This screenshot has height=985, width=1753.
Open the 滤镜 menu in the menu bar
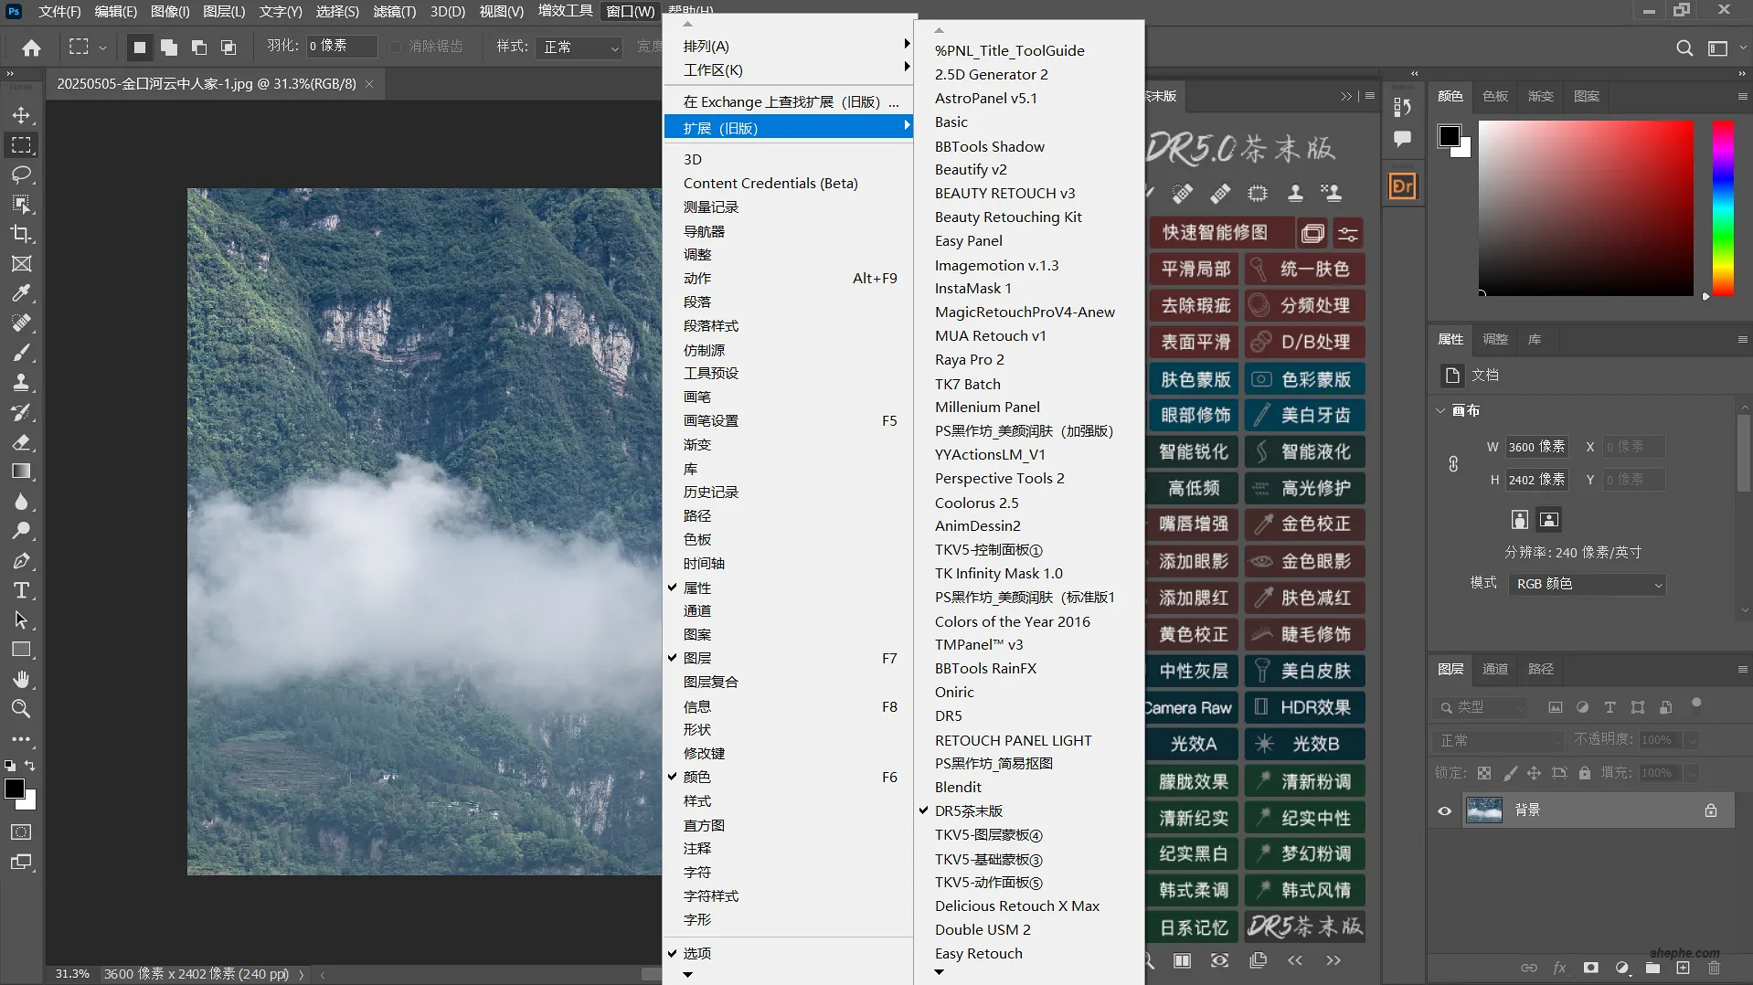[393, 12]
